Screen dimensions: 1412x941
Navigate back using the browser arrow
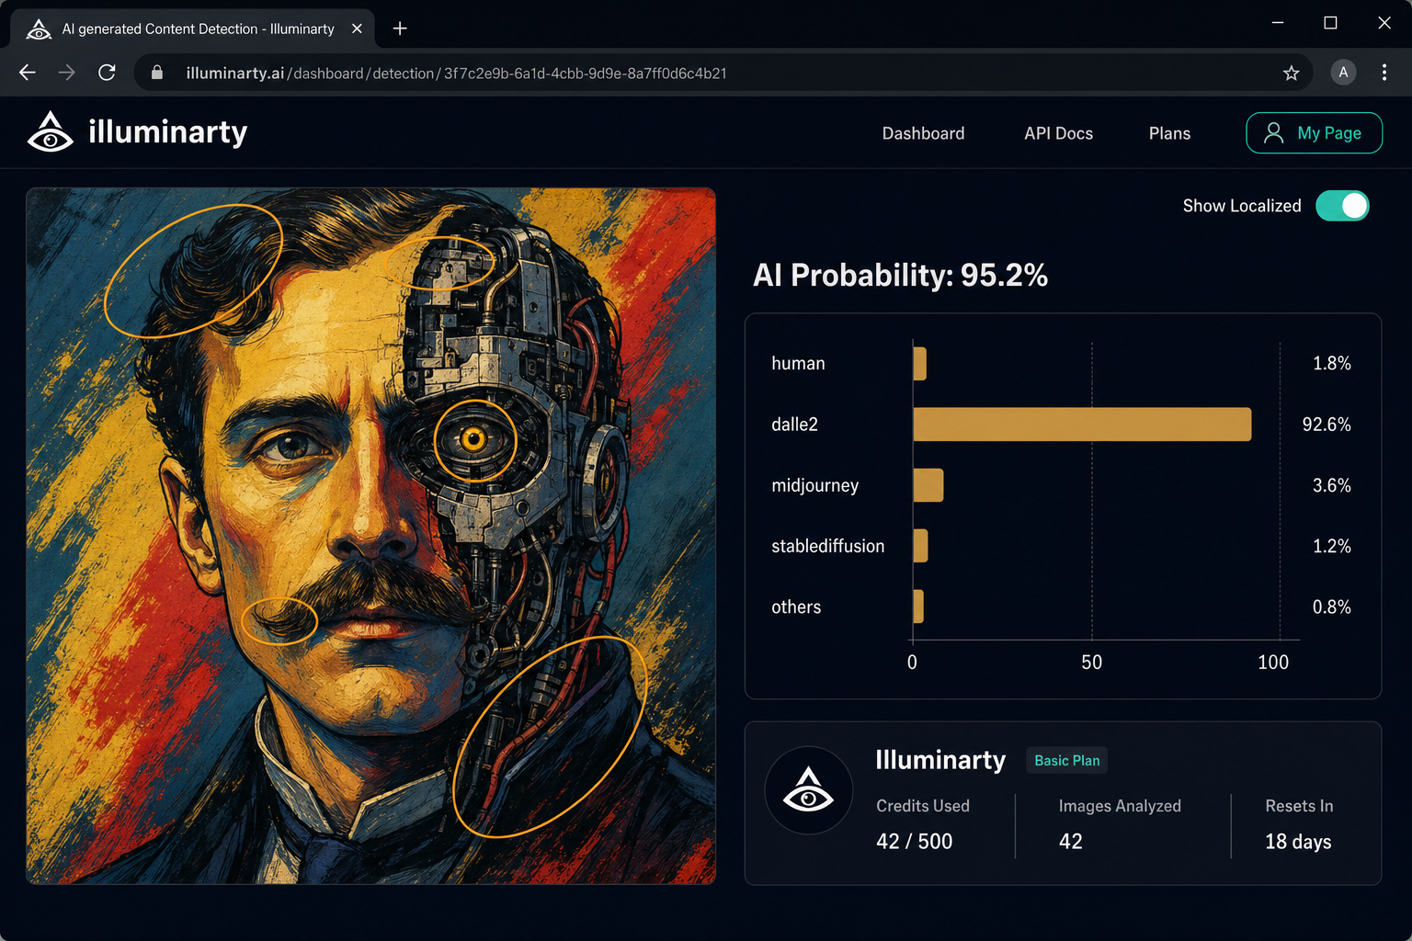(x=27, y=73)
